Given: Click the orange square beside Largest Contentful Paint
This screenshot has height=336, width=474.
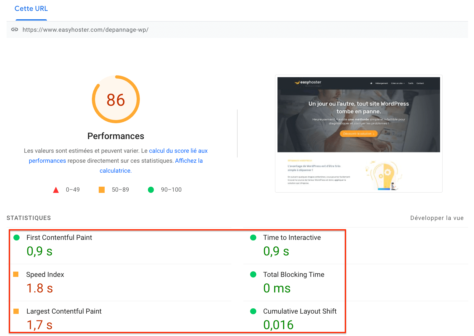Looking at the screenshot, I should (17, 311).
